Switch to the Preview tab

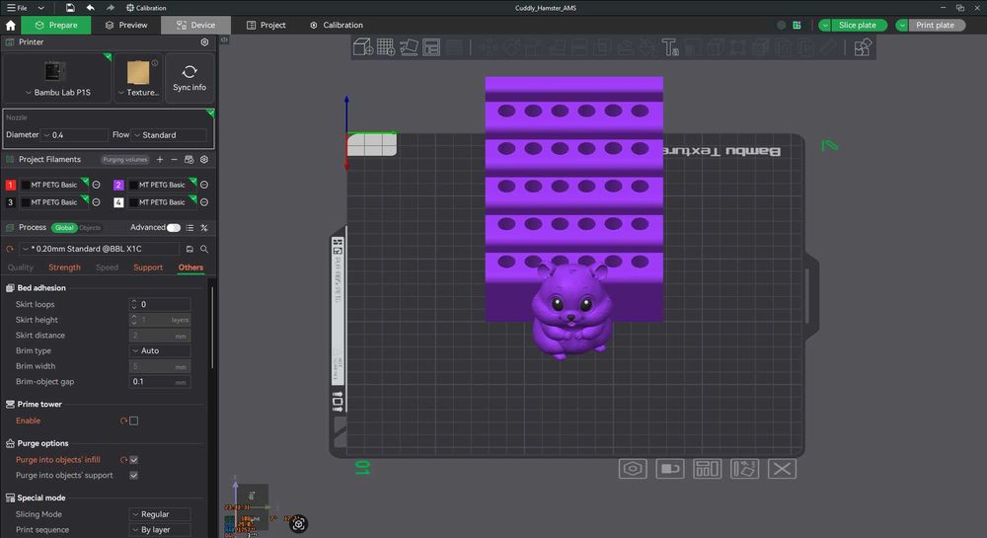coord(126,25)
